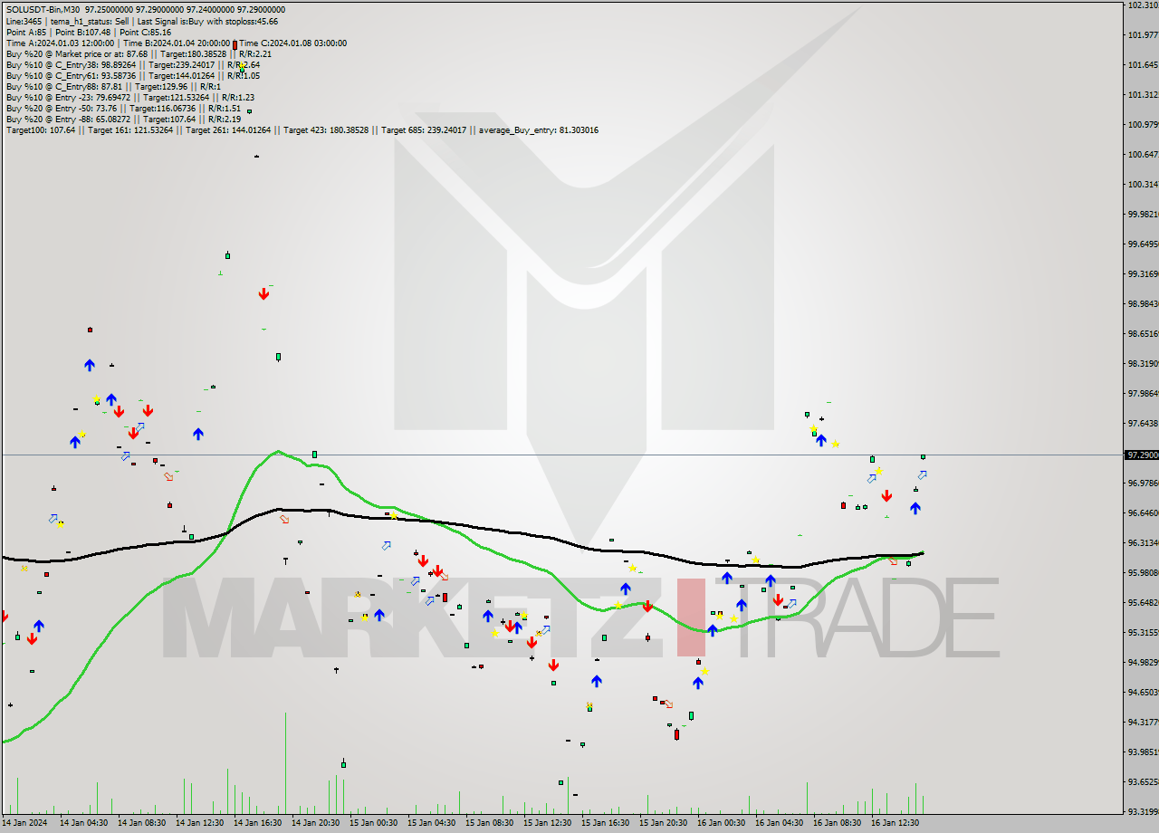1159x833 pixels.
Task: Click the '14 Jan 16:30' time label
Action: tap(257, 823)
